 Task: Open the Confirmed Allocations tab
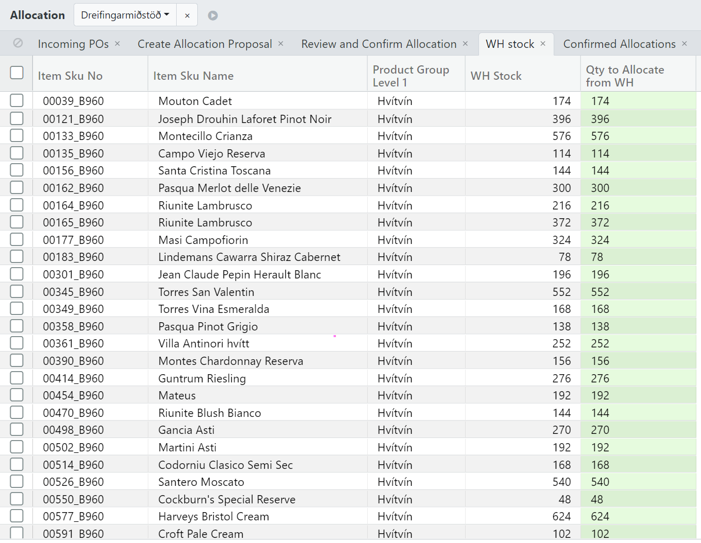click(x=619, y=44)
